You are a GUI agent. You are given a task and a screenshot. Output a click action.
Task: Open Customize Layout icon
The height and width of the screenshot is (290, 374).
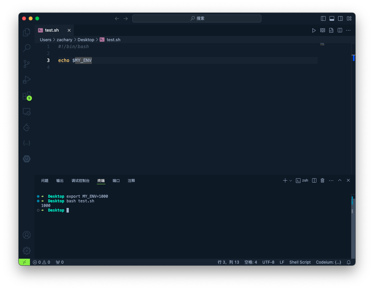coord(349,18)
